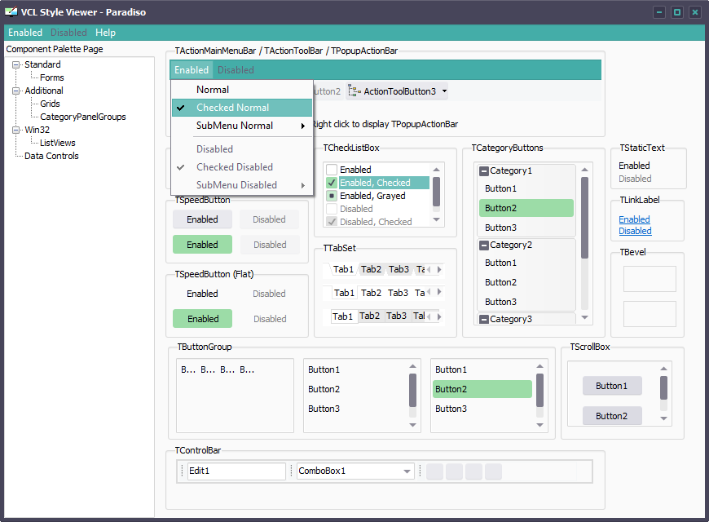
Task: Click the gray Enabled TSpeedButton
Action: pyautogui.click(x=203, y=219)
